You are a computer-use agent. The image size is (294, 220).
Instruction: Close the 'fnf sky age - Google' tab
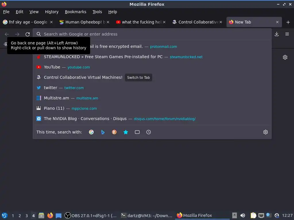click(51, 22)
